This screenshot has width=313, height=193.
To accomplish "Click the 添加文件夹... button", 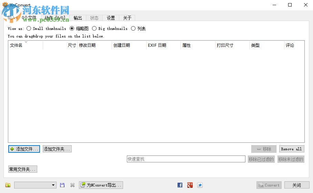I will click(57, 149).
